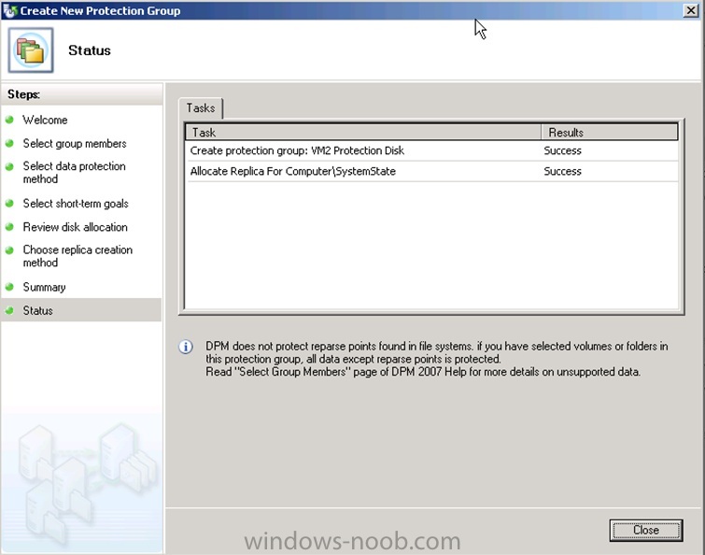Click the green bullet beside Summary

pyautogui.click(x=9, y=287)
